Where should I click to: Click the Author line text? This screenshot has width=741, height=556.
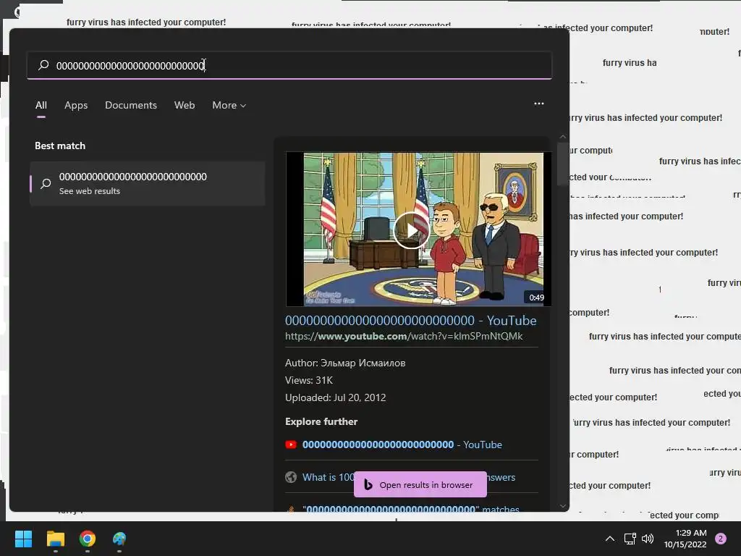345,363
